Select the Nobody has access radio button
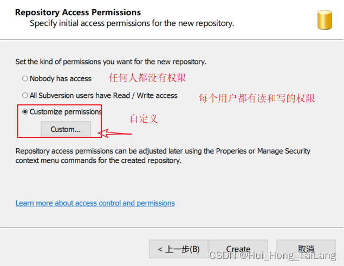The width and height of the screenshot is (344, 266). tap(25, 78)
